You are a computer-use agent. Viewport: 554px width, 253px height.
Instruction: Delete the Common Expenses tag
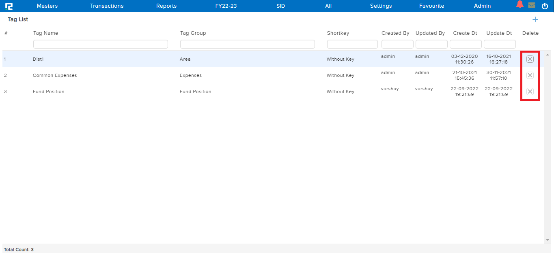coord(530,75)
